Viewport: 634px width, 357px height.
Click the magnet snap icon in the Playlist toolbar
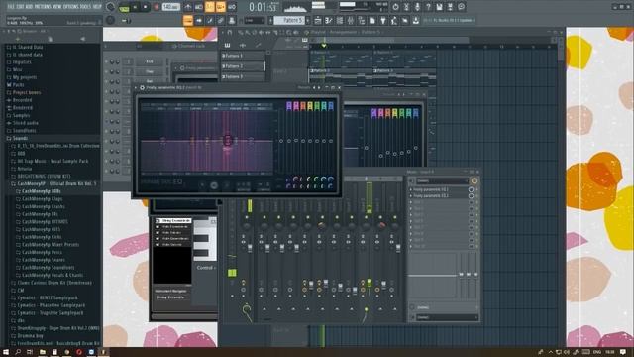tap(230, 33)
